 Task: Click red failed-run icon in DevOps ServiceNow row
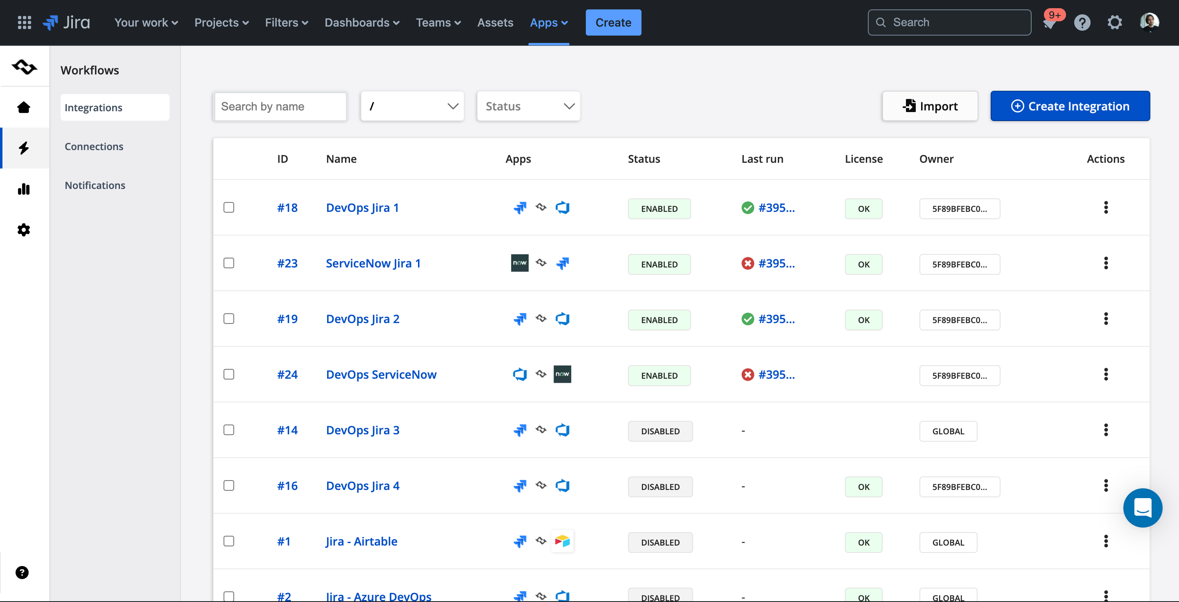click(x=748, y=374)
